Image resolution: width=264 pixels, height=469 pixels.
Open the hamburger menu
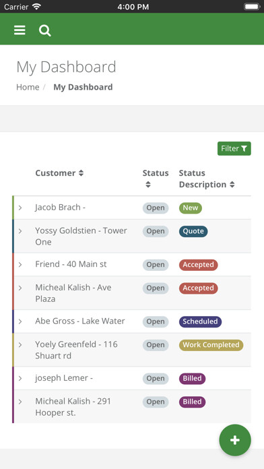[x=20, y=30]
